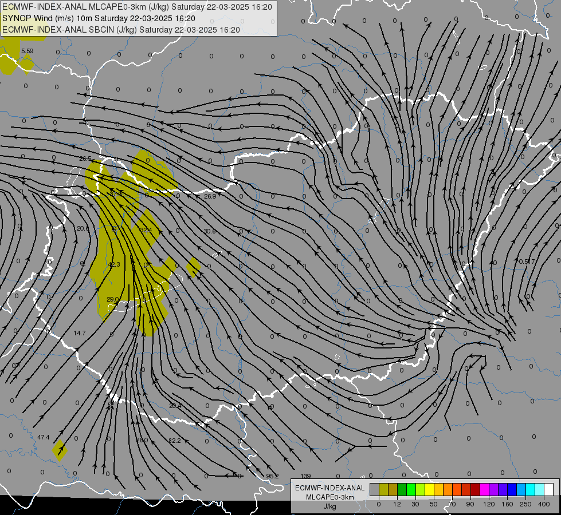Viewport: 561px width, 515px height.
Task: Click the orange-red swatch right of 70 tick
Action: click(457, 489)
